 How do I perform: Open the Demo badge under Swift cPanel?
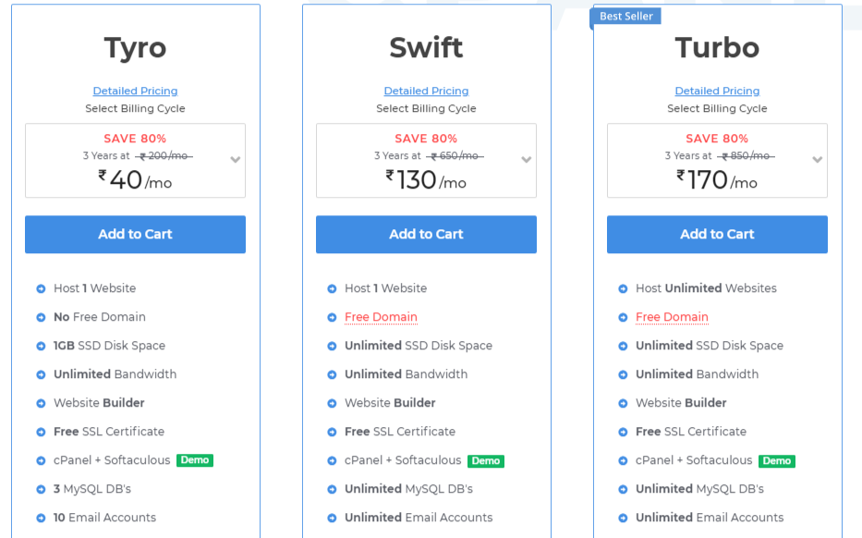coord(486,460)
